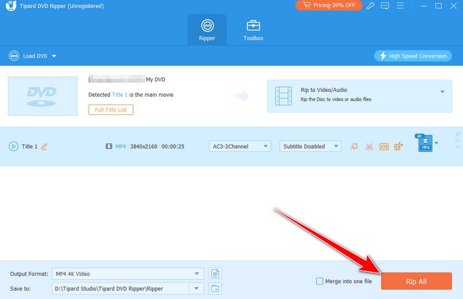Click the 3840x2160 resolution text
The height and width of the screenshot is (299, 463).
click(x=144, y=147)
